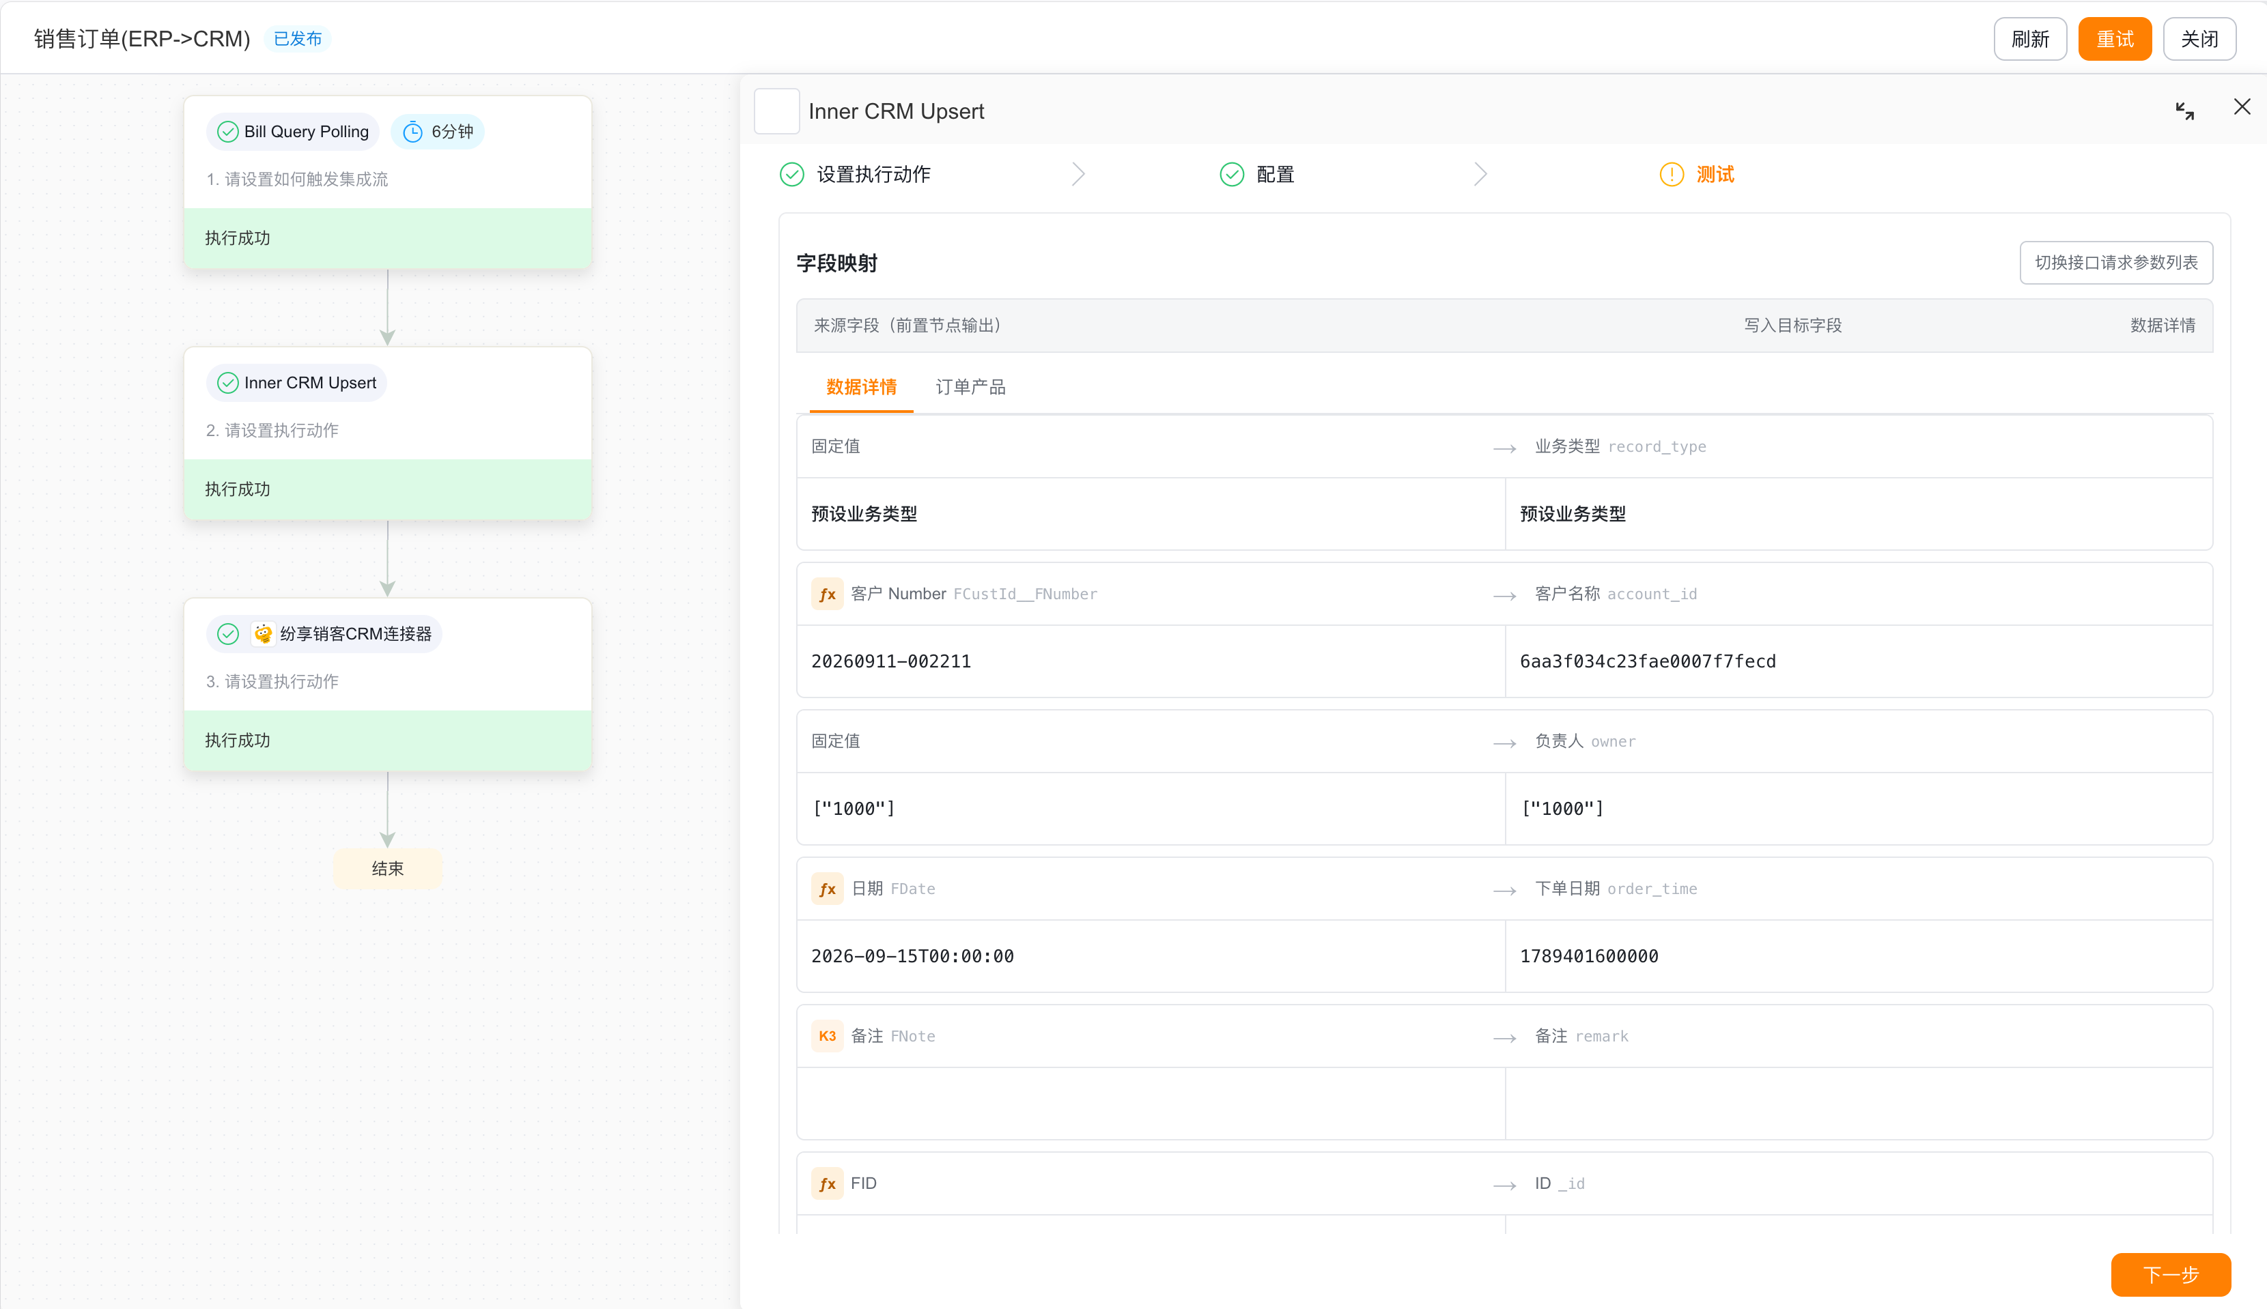The image size is (2267, 1309).
Task: Click 执行成功 under Bill Query Polling
Action: coord(388,238)
